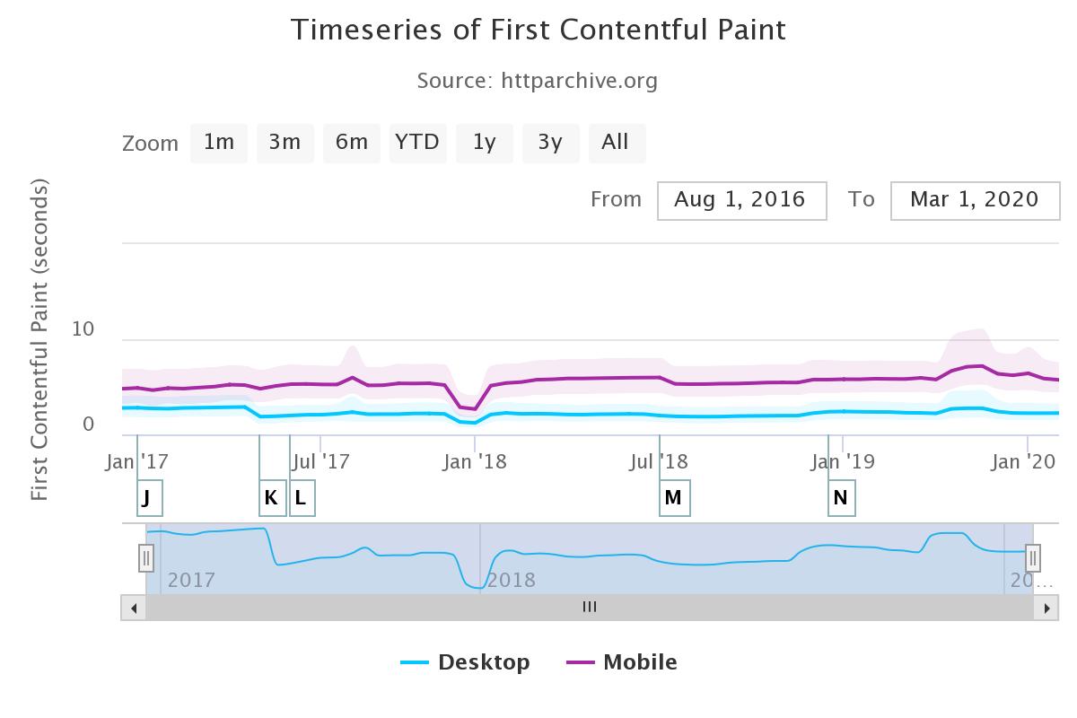This screenshot has height=718, width=1077.
Task: Set zoom range to 3m
Action: (285, 143)
